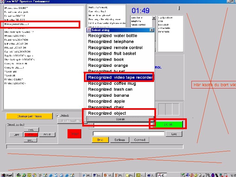Click the yellow Change Definitions button

[29, 116]
